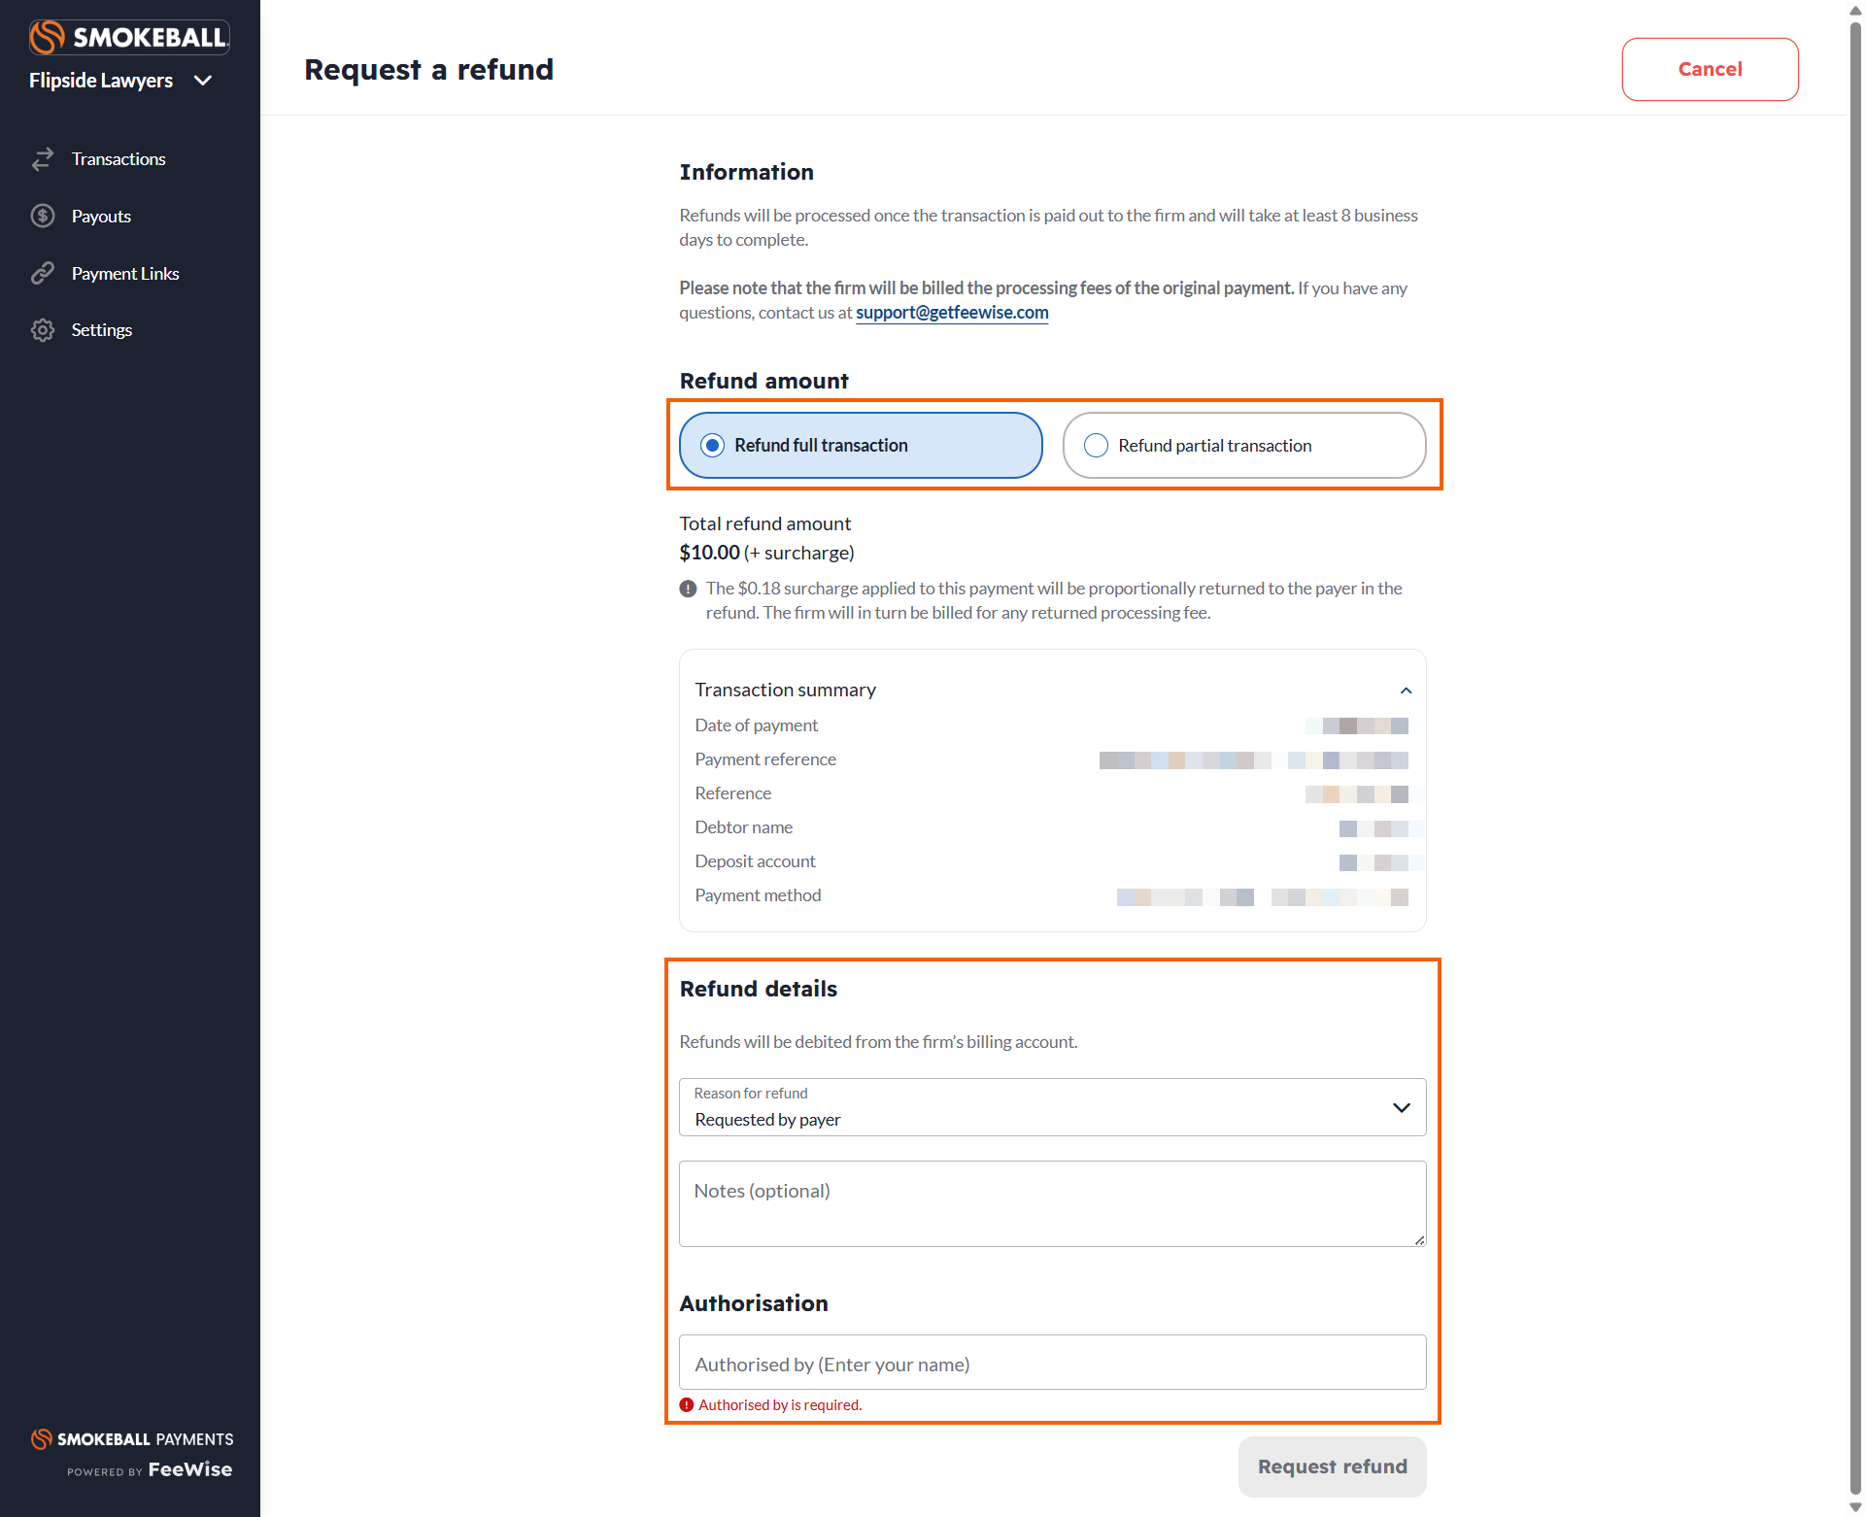Click the Transactions arrows icon

[43, 159]
